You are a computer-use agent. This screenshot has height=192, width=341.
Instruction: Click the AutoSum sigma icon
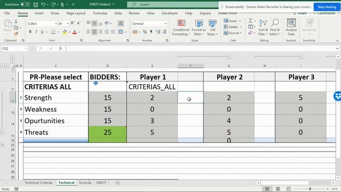250,21
